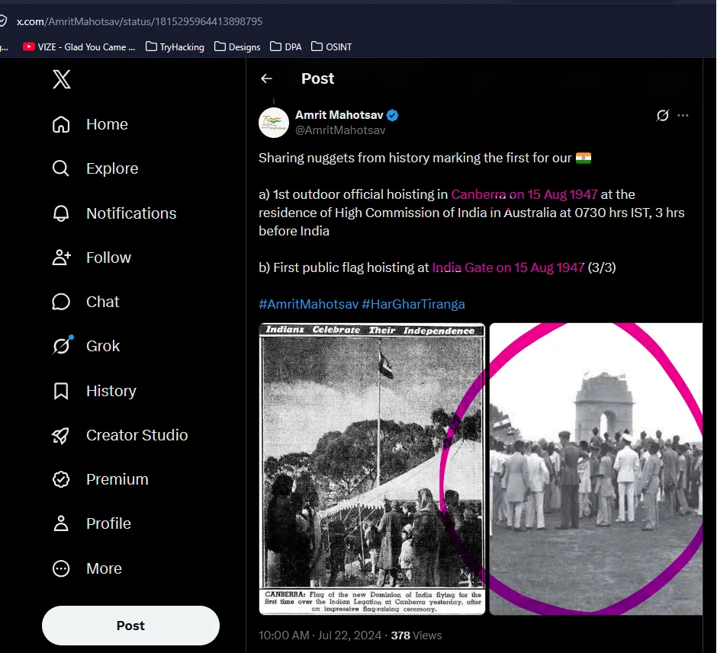Open the Premium badge icon
Image resolution: width=717 pixels, height=653 pixels.
(x=61, y=479)
